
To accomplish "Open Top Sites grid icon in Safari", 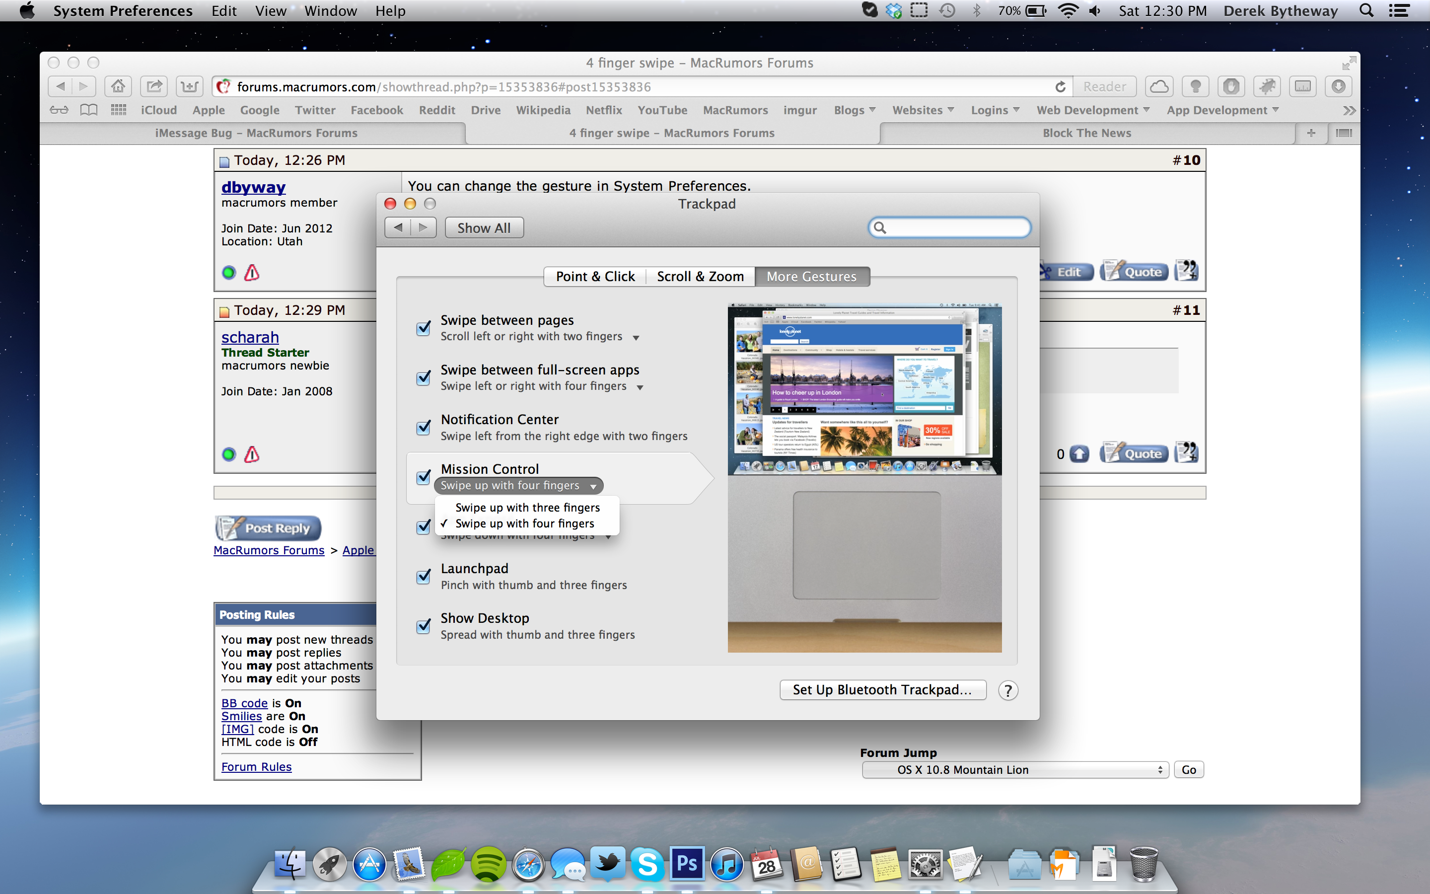I will (119, 110).
